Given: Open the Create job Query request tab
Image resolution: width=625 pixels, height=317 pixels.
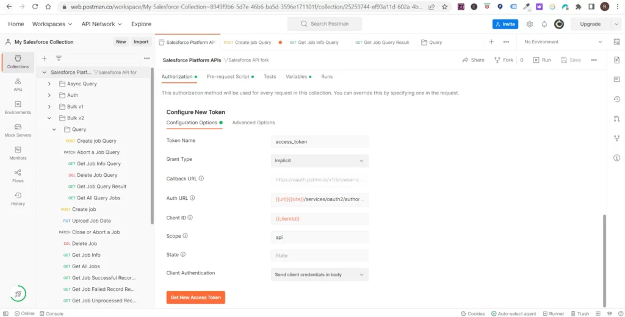Looking at the screenshot, I should tap(253, 42).
